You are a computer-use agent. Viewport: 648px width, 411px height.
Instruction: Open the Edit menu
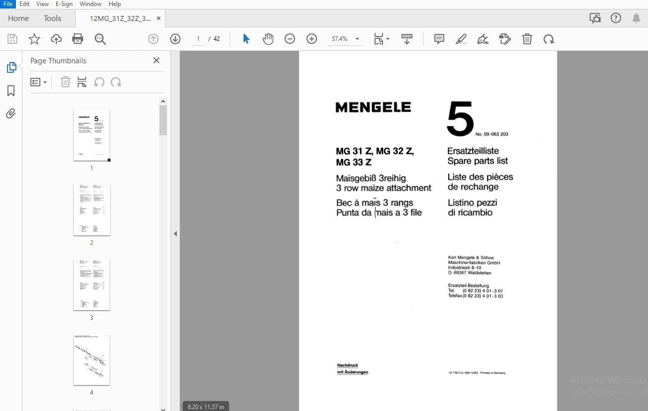pos(24,4)
